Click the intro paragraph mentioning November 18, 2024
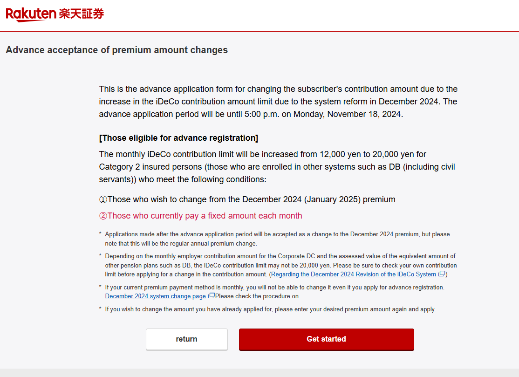The width and height of the screenshot is (519, 377). (278, 102)
